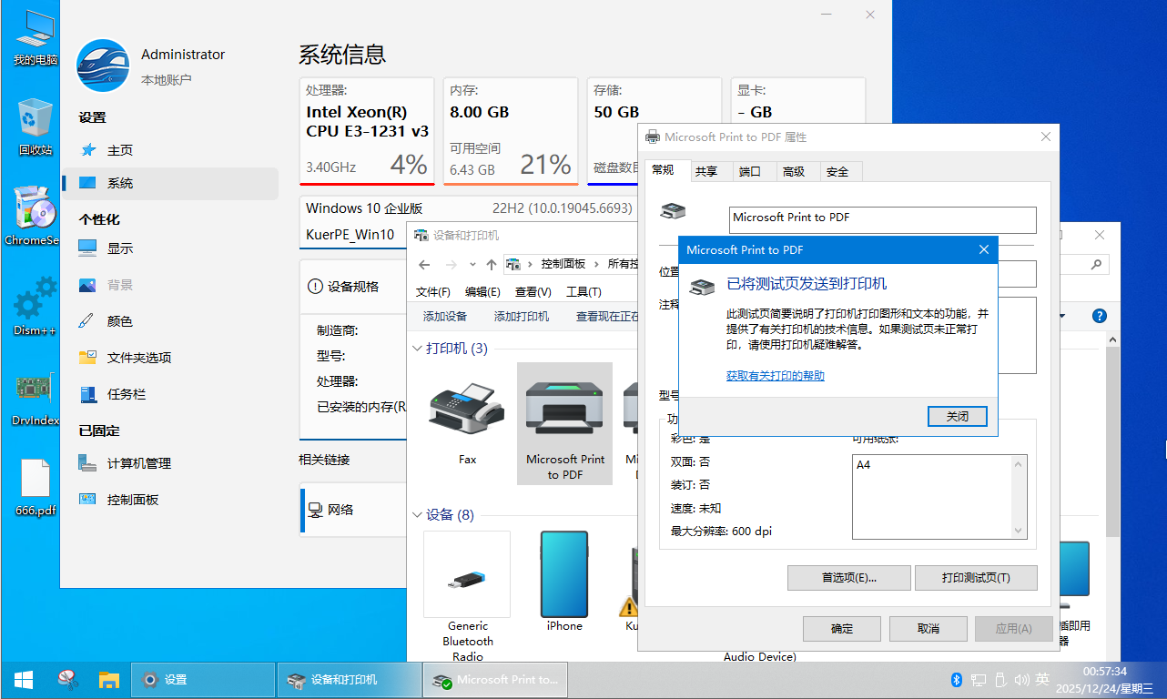This screenshot has width=1167, height=699.
Task: Collapse the 打印机 (3) group
Action: pyautogui.click(x=417, y=349)
